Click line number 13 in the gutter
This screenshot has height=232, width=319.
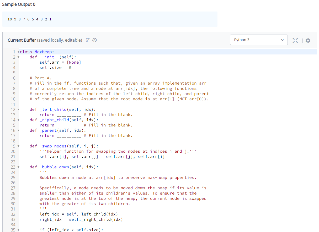coord(13,114)
